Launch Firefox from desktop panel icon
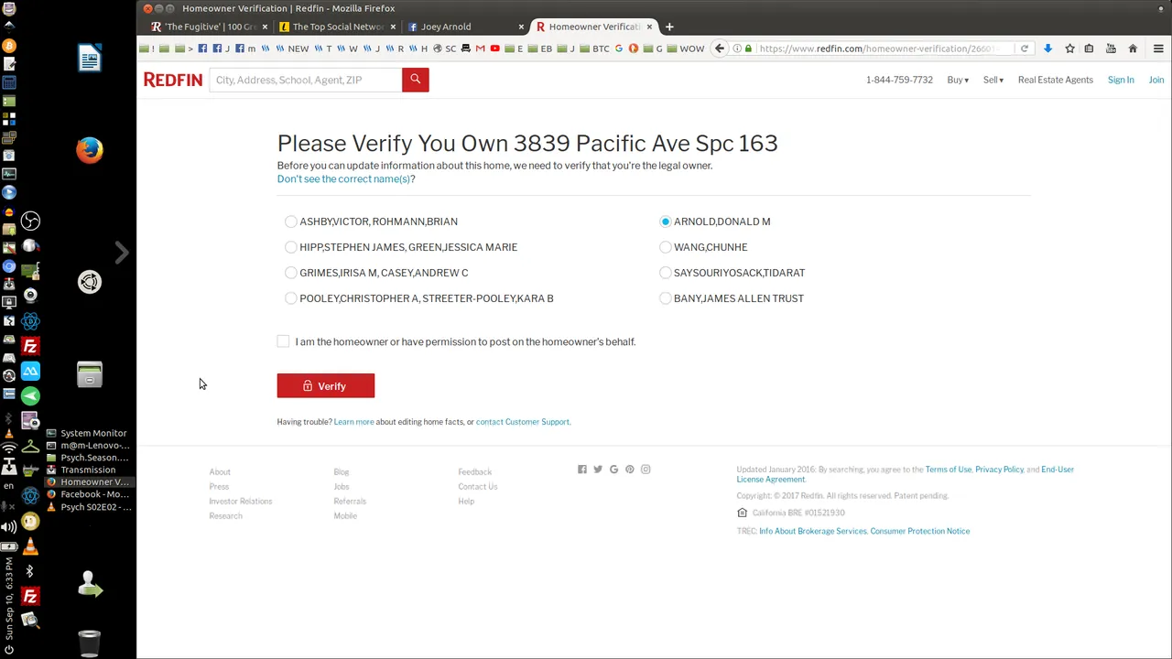Image resolution: width=1172 pixels, height=659 pixels. (x=90, y=150)
